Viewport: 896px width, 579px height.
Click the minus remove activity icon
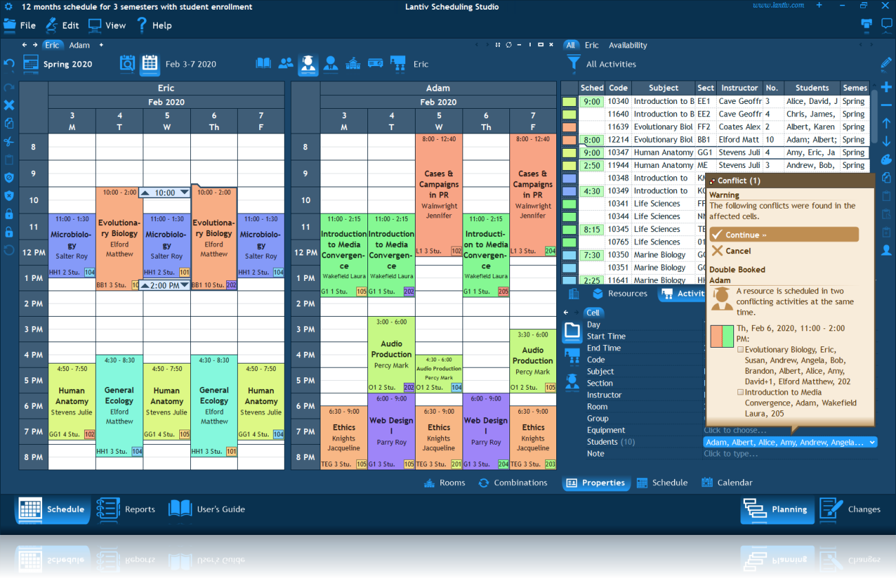886,105
